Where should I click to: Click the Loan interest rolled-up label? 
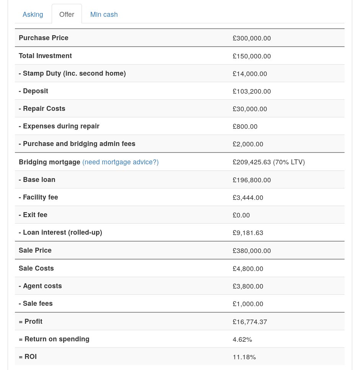60,232
